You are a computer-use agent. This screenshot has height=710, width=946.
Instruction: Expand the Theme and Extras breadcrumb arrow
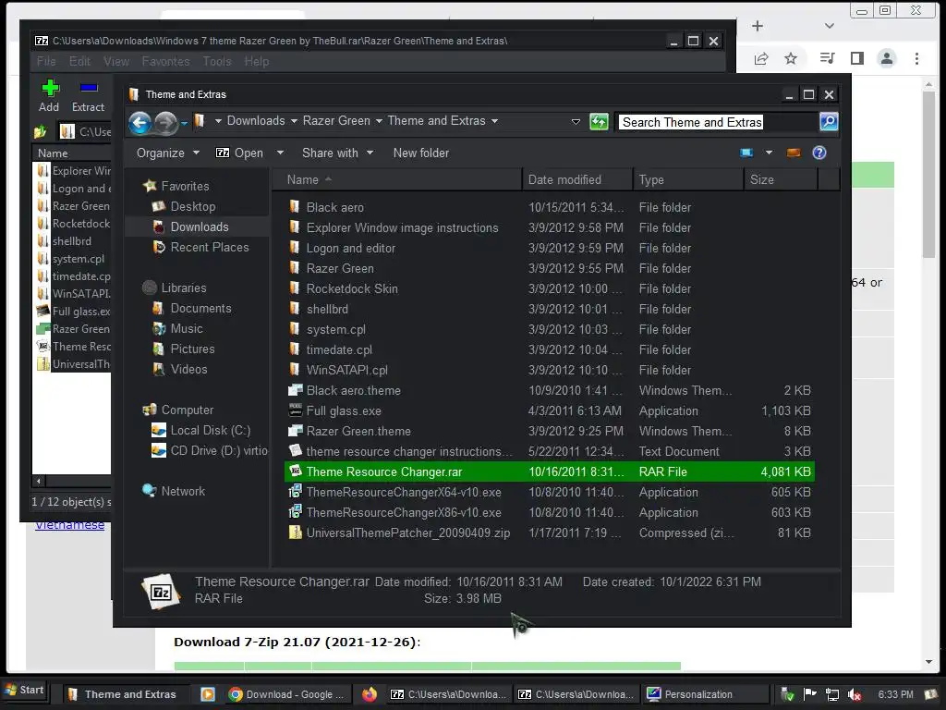click(x=495, y=121)
